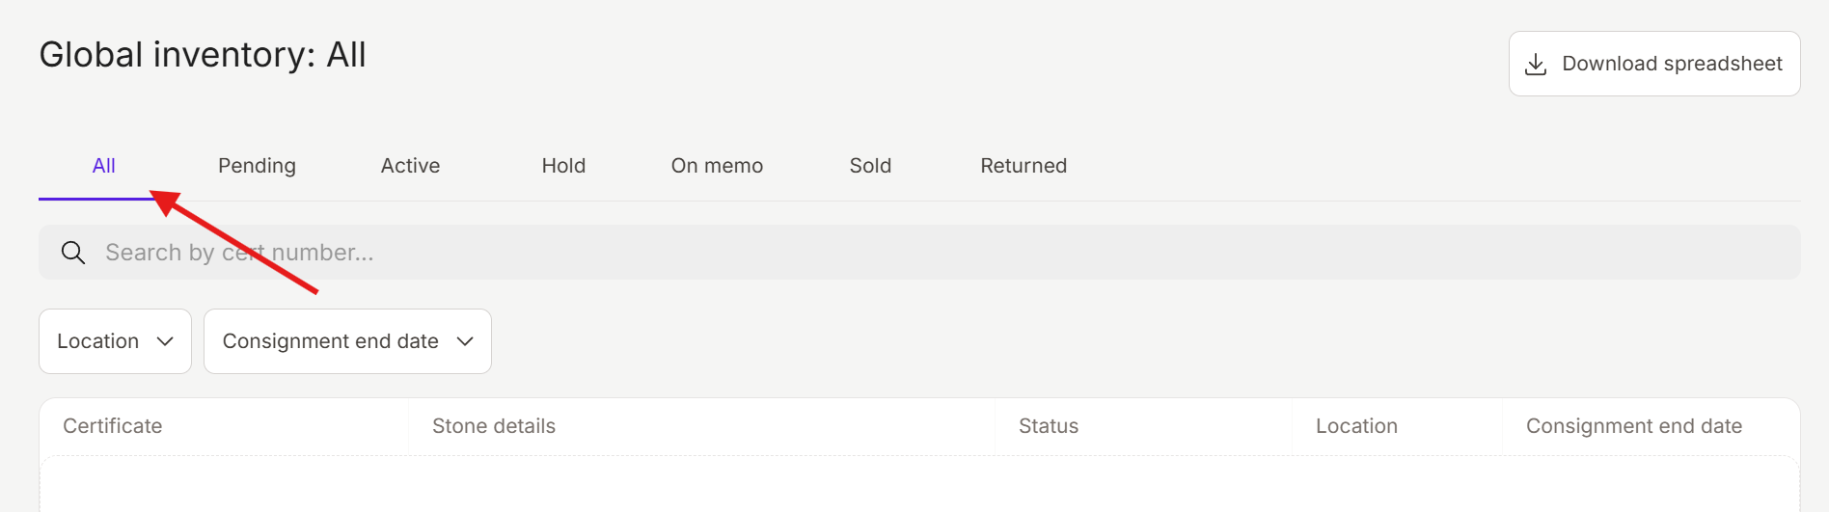Go to the On memo tab

coord(717,166)
